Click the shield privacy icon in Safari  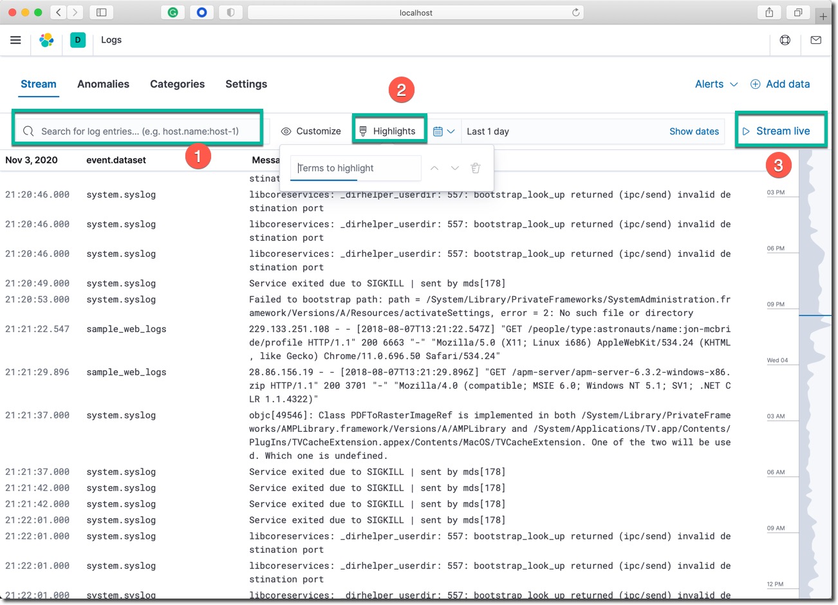pyautogui.click(x=230, y=12)
